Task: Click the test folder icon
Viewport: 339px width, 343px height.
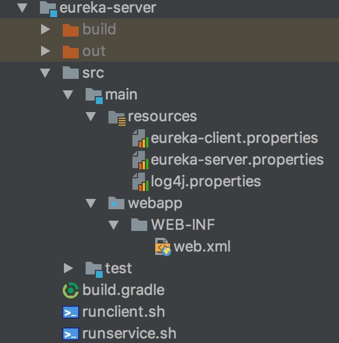Action: coord(94,269)
